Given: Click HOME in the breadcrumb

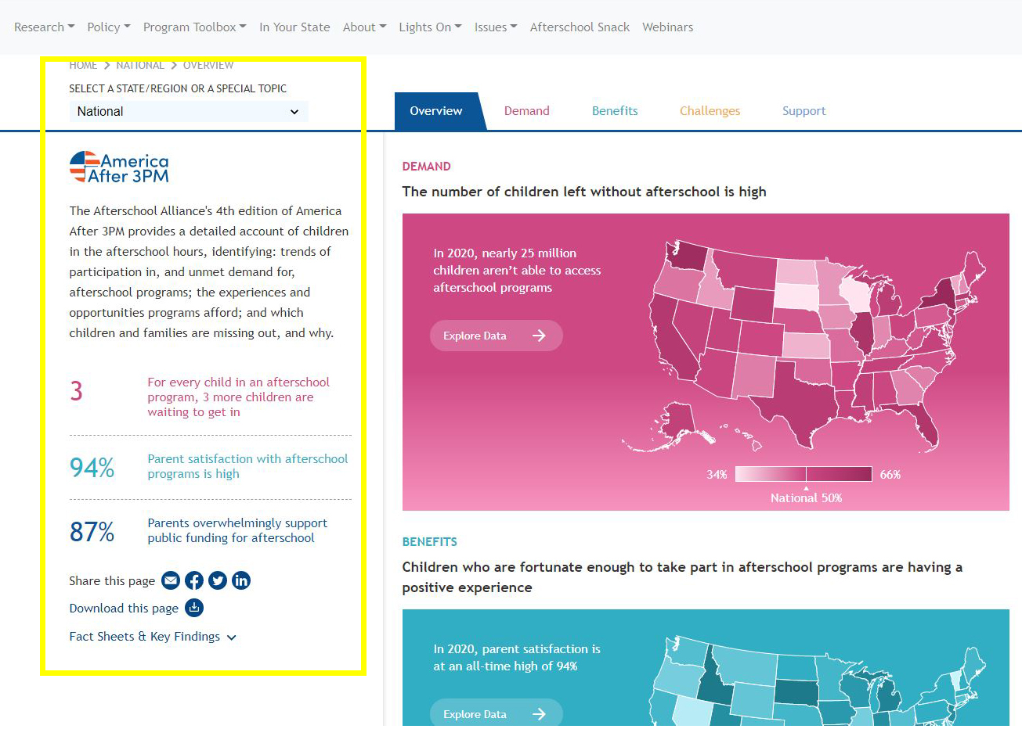Looking at the screenshot, I should (83, 65).
